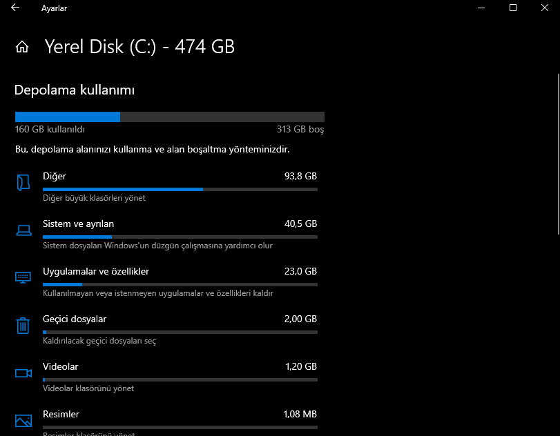Click the Diğer category folder icon
The image size is (560, 436).
(23, 183)
